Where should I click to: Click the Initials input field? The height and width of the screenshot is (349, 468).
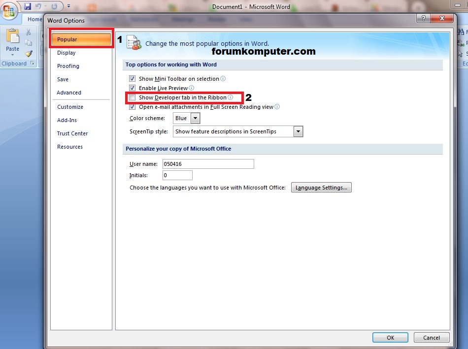pyautogui.click(x=177, y=175)
